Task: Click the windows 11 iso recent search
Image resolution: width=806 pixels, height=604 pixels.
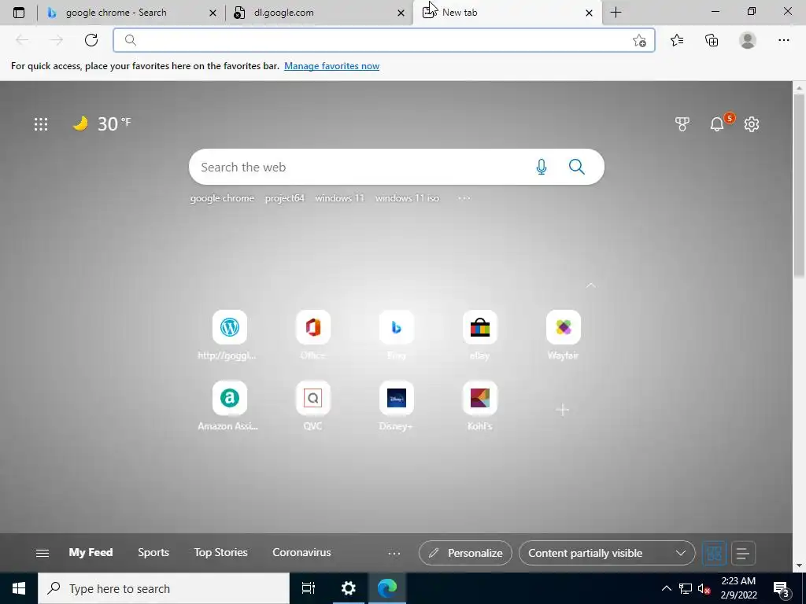Action: pos(407,198)
